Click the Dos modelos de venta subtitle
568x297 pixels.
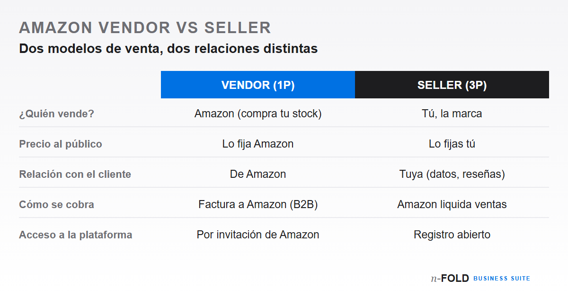tap(168, 49)
